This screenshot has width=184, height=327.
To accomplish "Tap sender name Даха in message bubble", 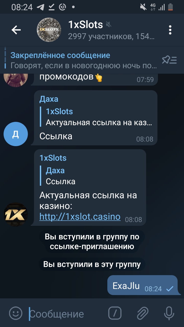I will 49,99.
